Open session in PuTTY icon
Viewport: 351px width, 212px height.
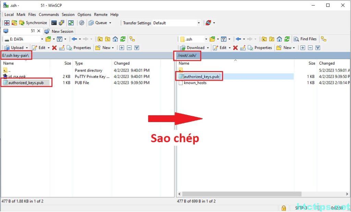[62, 23]
